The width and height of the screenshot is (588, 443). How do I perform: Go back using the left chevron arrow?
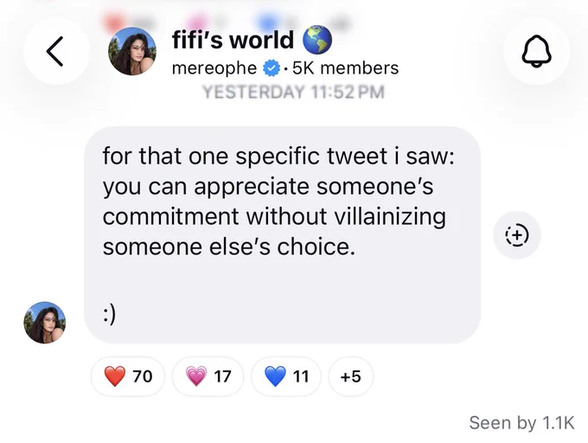[55, 51]
